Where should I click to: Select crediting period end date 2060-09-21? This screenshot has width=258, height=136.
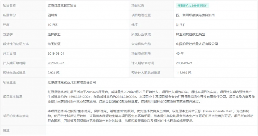184,63
